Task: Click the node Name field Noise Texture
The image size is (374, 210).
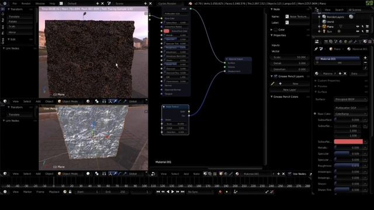Action: tap(297, 17)
